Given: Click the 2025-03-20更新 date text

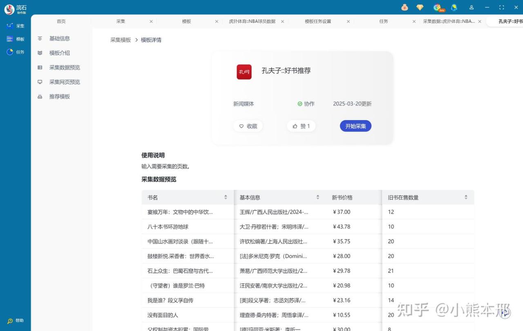Looking at the screenshot, I should (352, 104).
